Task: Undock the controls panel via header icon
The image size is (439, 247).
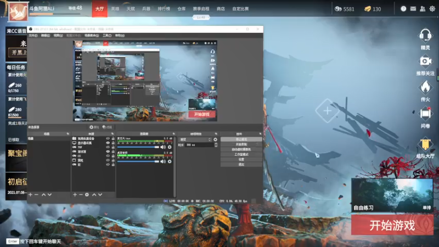Action: pos(260,134)
